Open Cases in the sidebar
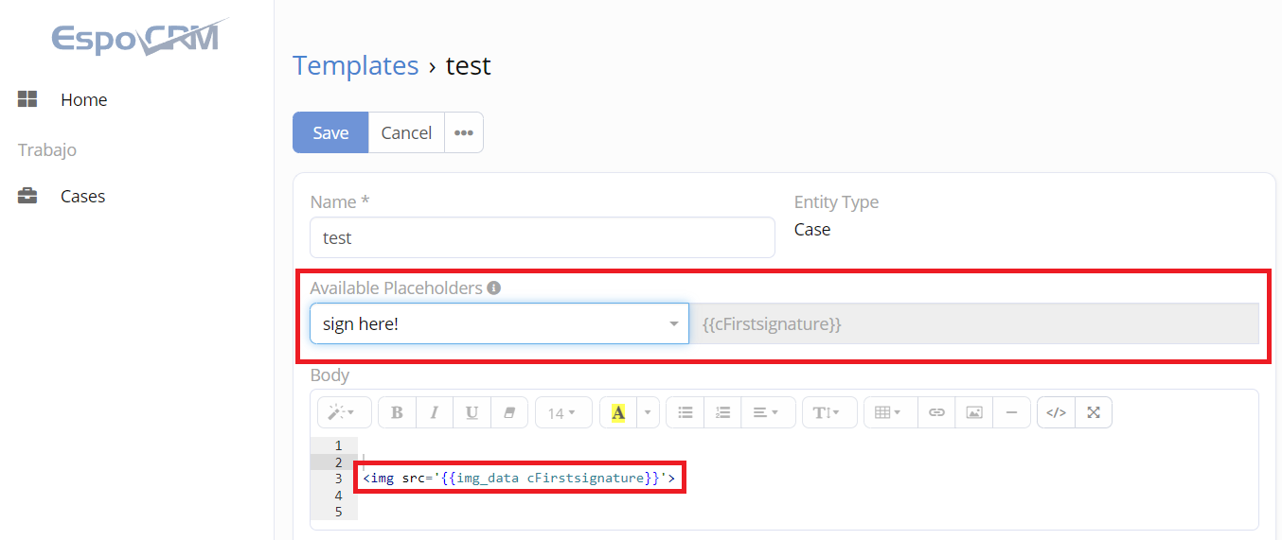Viewport: 1282px width, 540px height. (82, 196)
